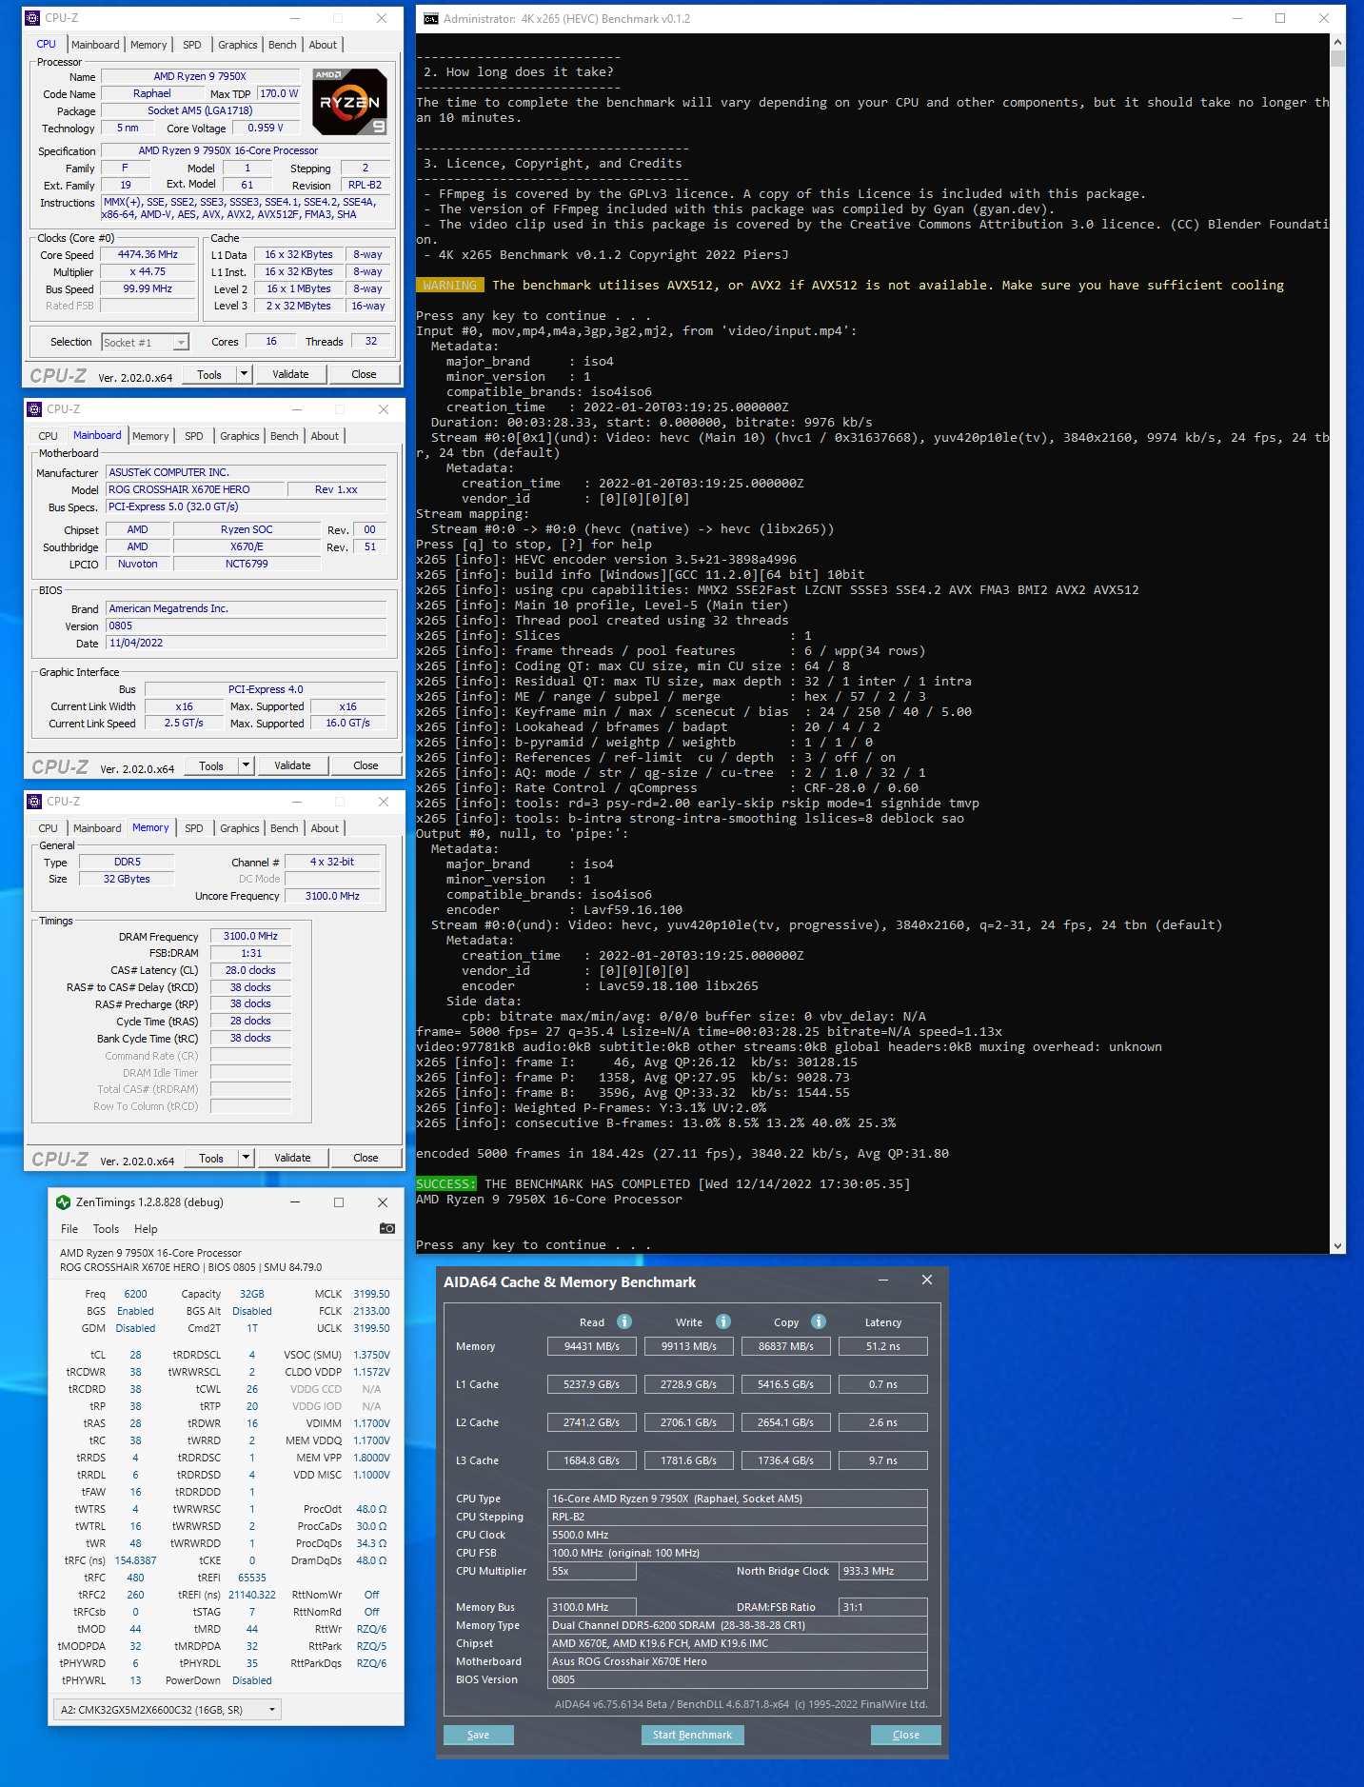The height and width of the screenshot is (1787, 1364).
Task: Click Tools button in the CPU tab window
Action: (x=209, y=374)
